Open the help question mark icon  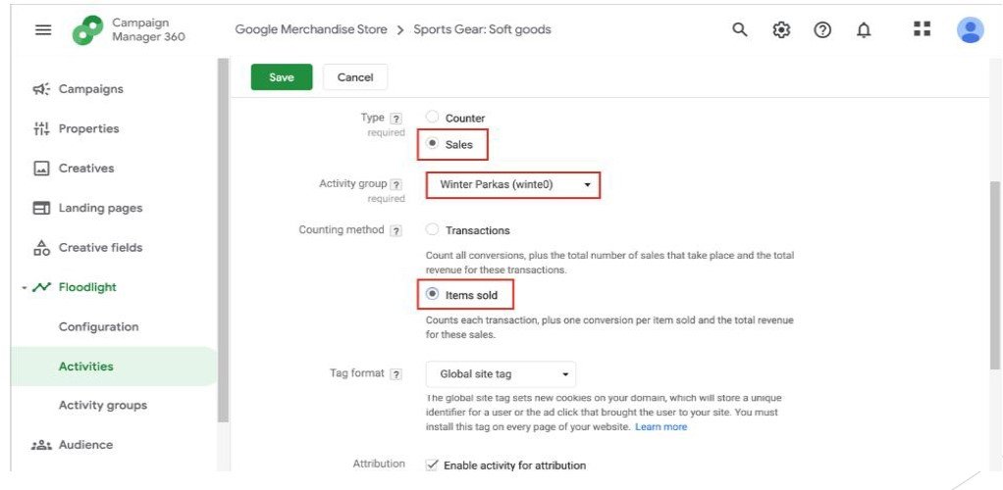click(x=822, y=29)
